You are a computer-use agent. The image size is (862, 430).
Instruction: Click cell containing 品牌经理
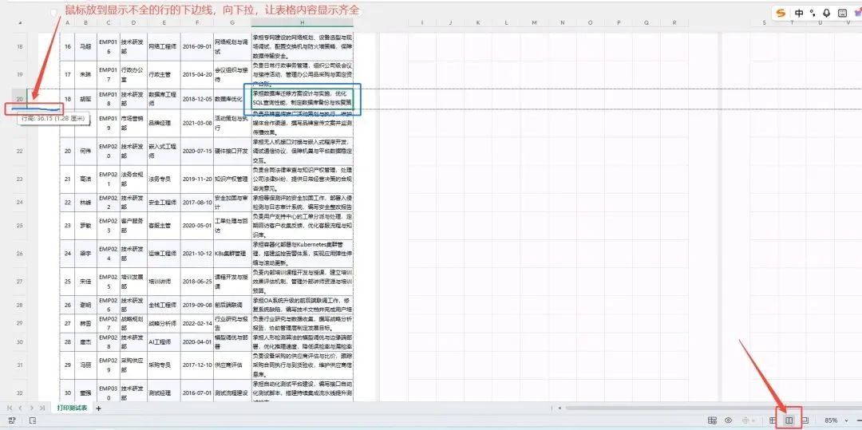tap(164, 124)
